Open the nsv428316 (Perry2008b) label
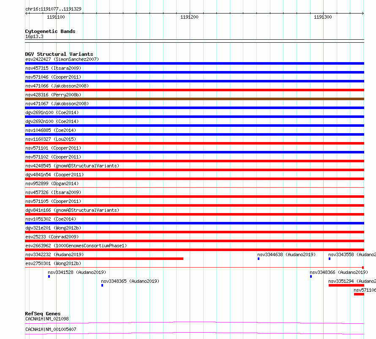Image resolution: width=376 pixels, height=339 pixels. pyautogui.click(x=53, y=95)
